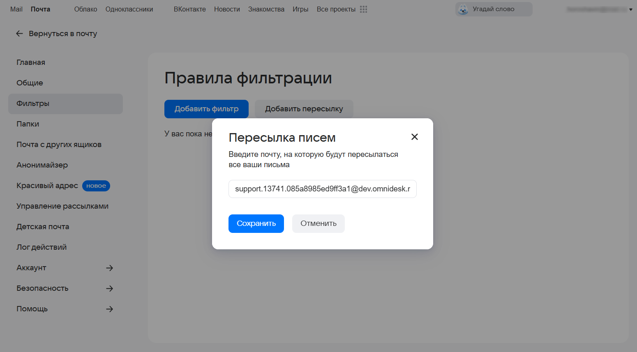Screen dimensions: 637x352
Task: Expand the Помощь section arrow
Action: pyautogui.click(x=109, y=309)
